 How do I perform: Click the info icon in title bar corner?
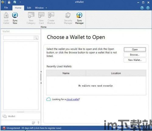148,8
